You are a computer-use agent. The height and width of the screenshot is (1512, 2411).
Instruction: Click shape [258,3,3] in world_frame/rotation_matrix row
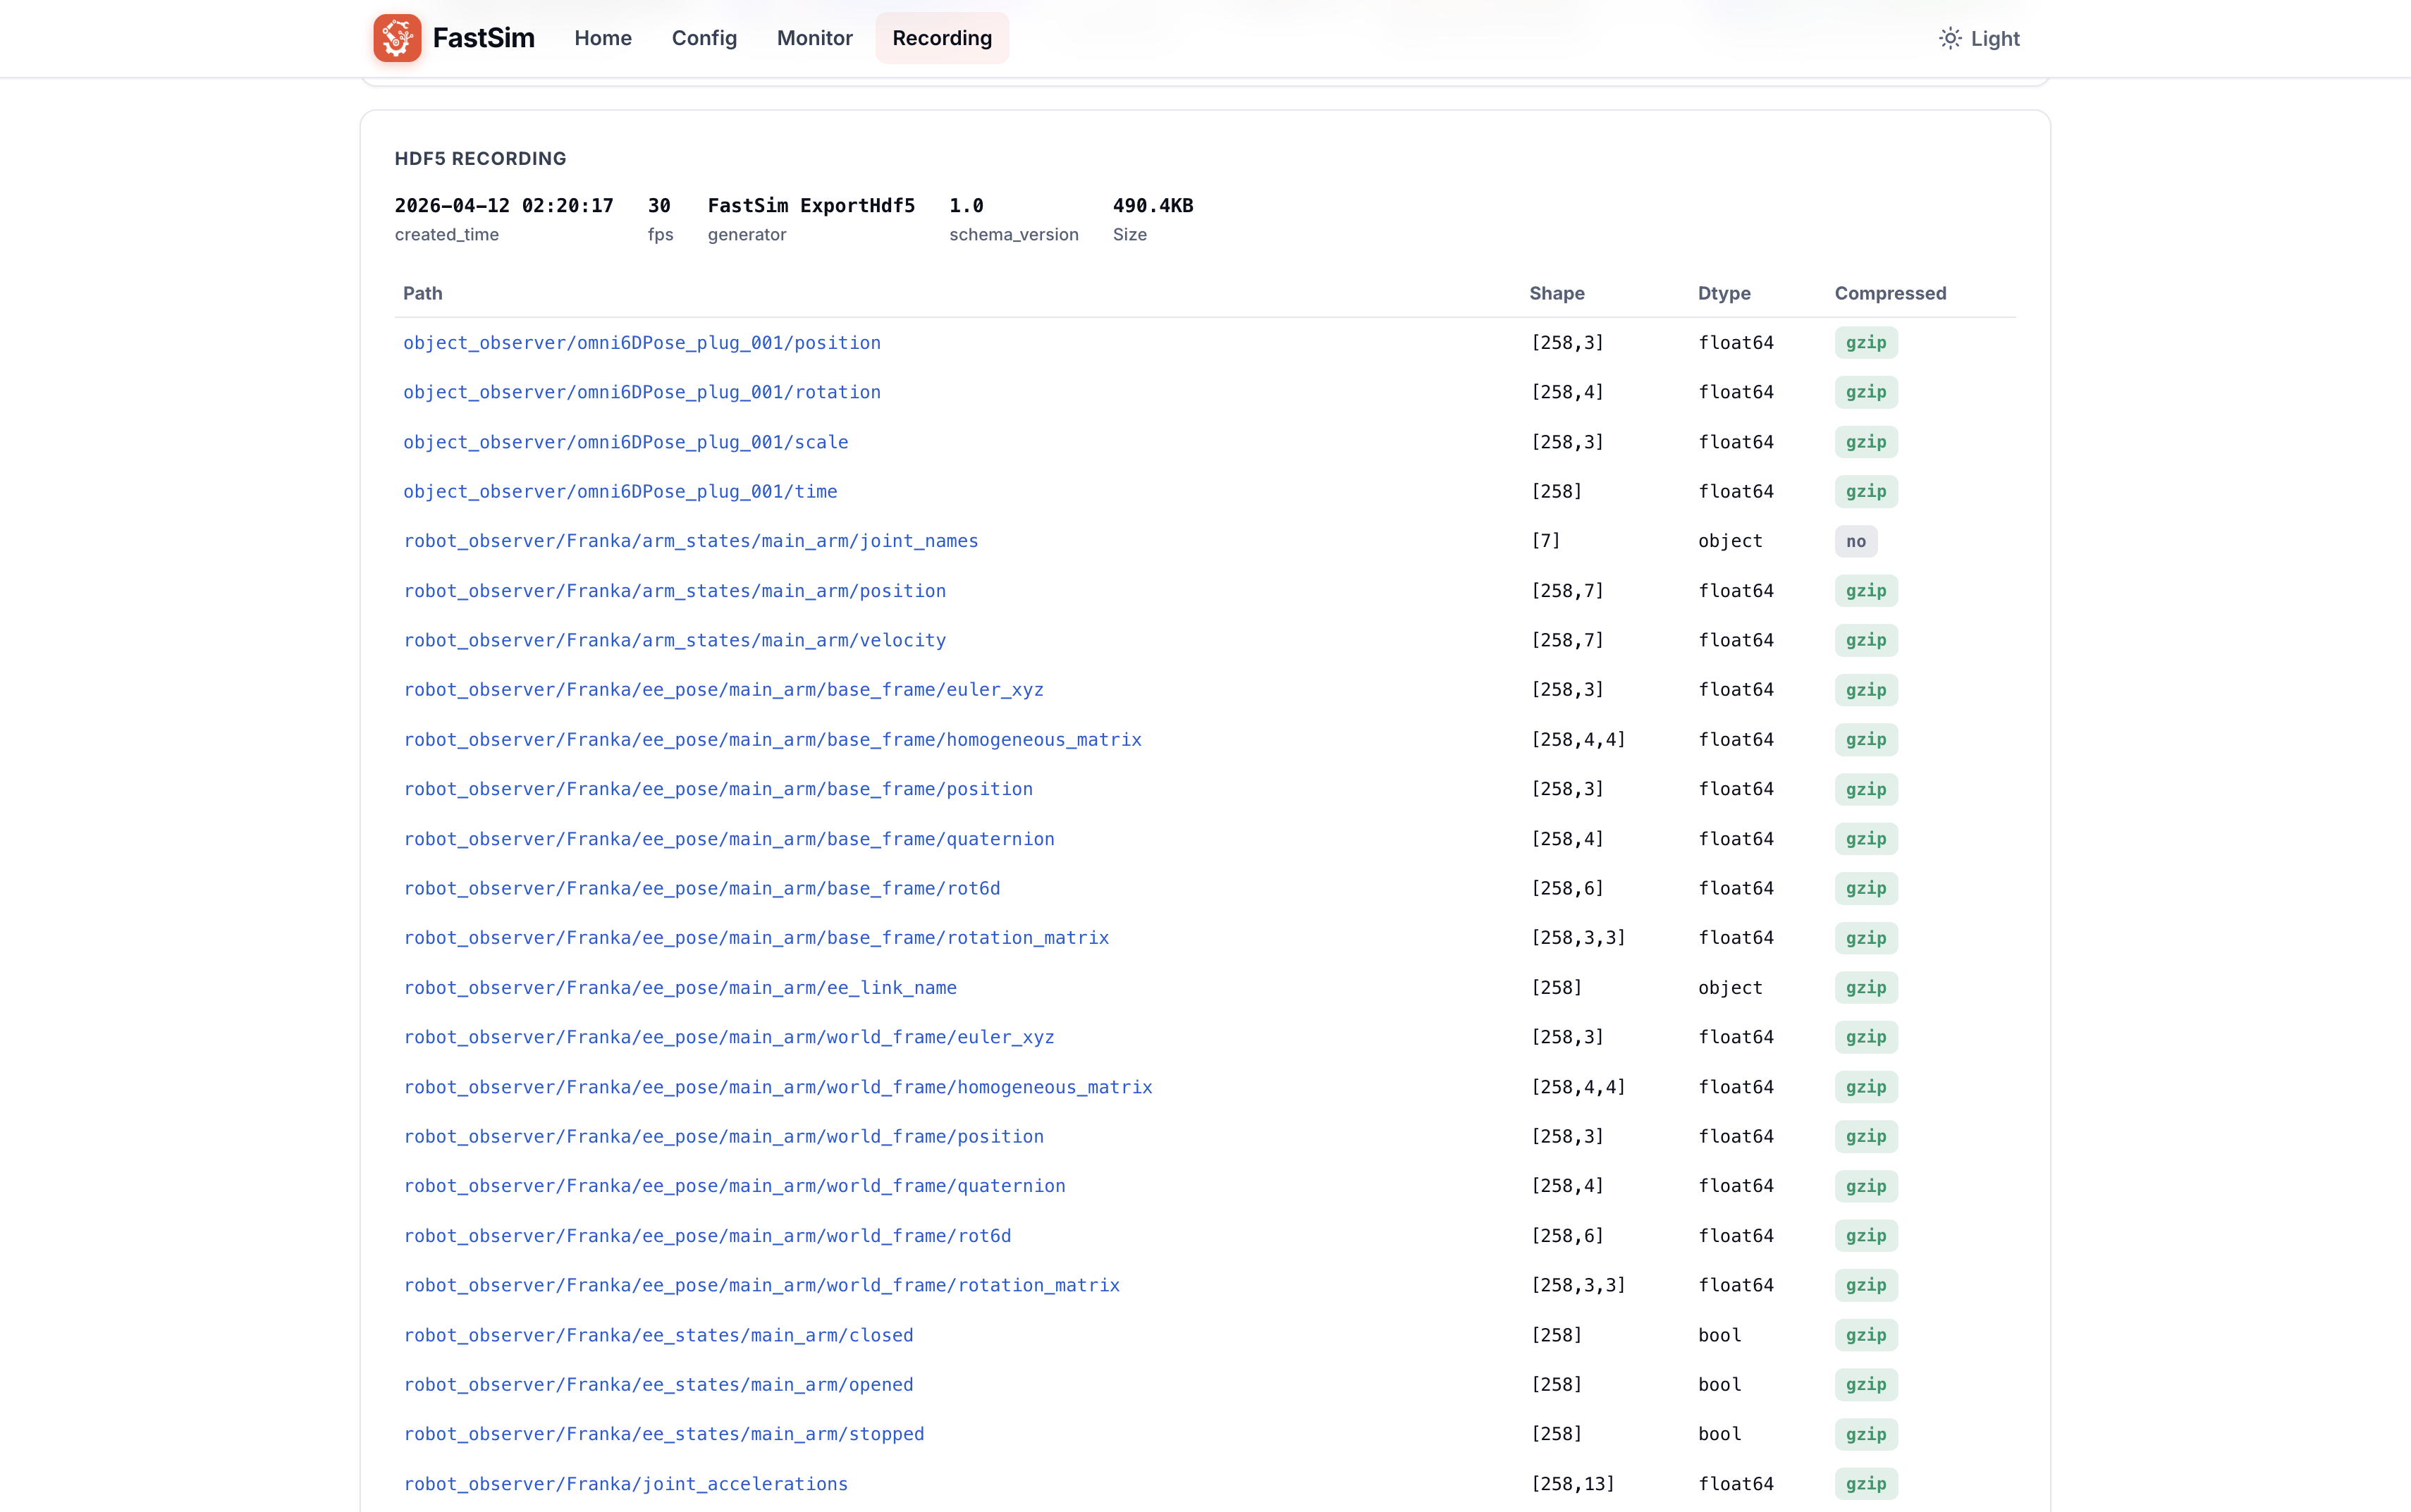(x=1578, y=1285)
